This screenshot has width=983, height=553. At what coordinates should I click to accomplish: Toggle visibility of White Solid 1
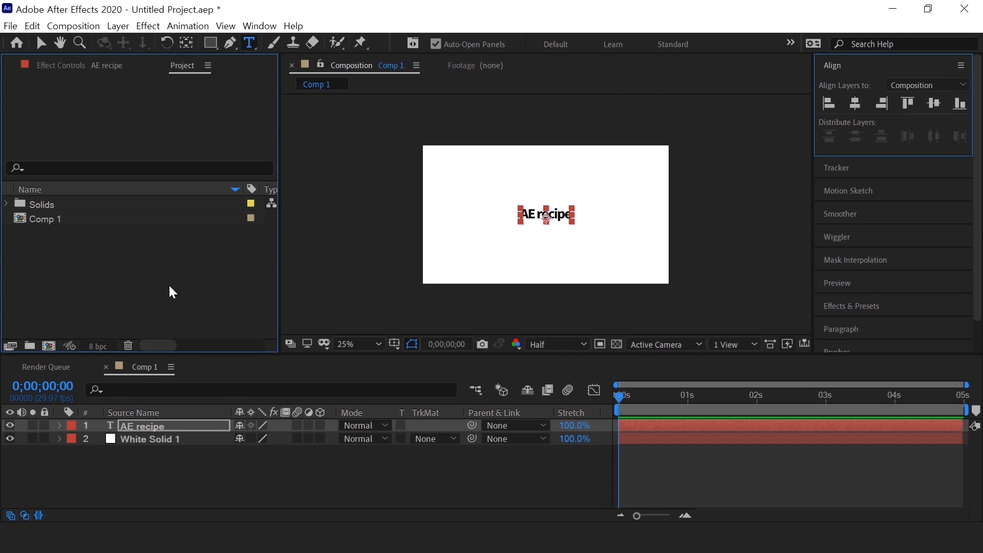9,439
